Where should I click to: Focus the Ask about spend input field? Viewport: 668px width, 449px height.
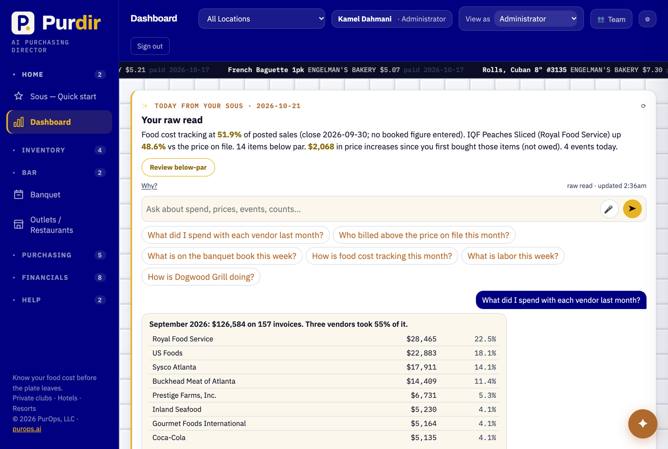tap(371, 209)
